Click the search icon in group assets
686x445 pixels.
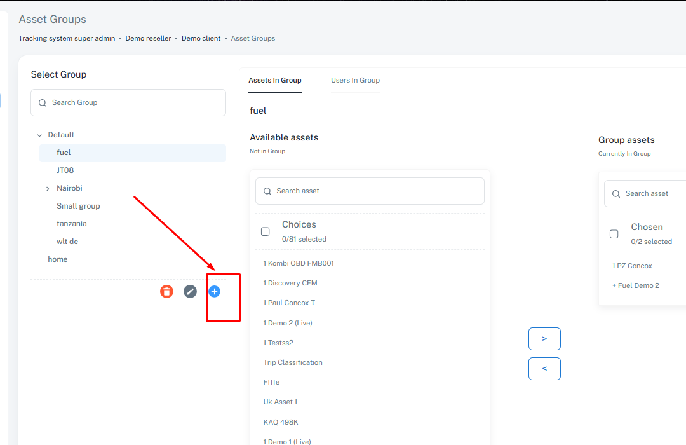click(x=616, y=194)
